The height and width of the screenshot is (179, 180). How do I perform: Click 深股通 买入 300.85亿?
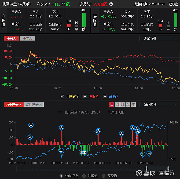[127, 17]
